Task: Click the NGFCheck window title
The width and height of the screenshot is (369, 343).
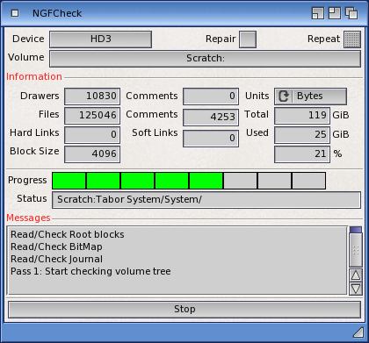Action: point(57,13)
